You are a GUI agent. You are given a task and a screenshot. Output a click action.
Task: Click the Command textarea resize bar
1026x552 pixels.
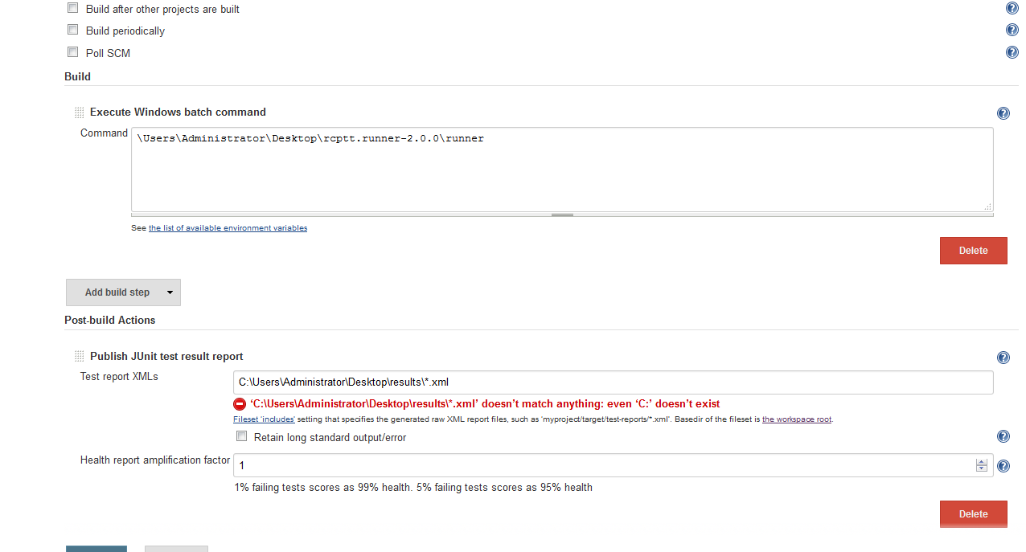(562, 215)
